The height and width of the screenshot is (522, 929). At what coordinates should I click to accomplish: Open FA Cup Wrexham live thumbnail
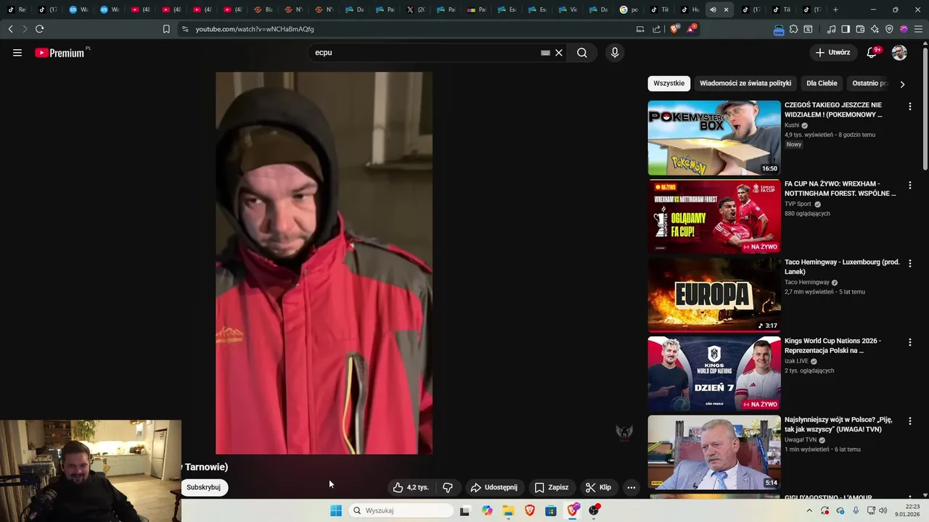point(714,217)
